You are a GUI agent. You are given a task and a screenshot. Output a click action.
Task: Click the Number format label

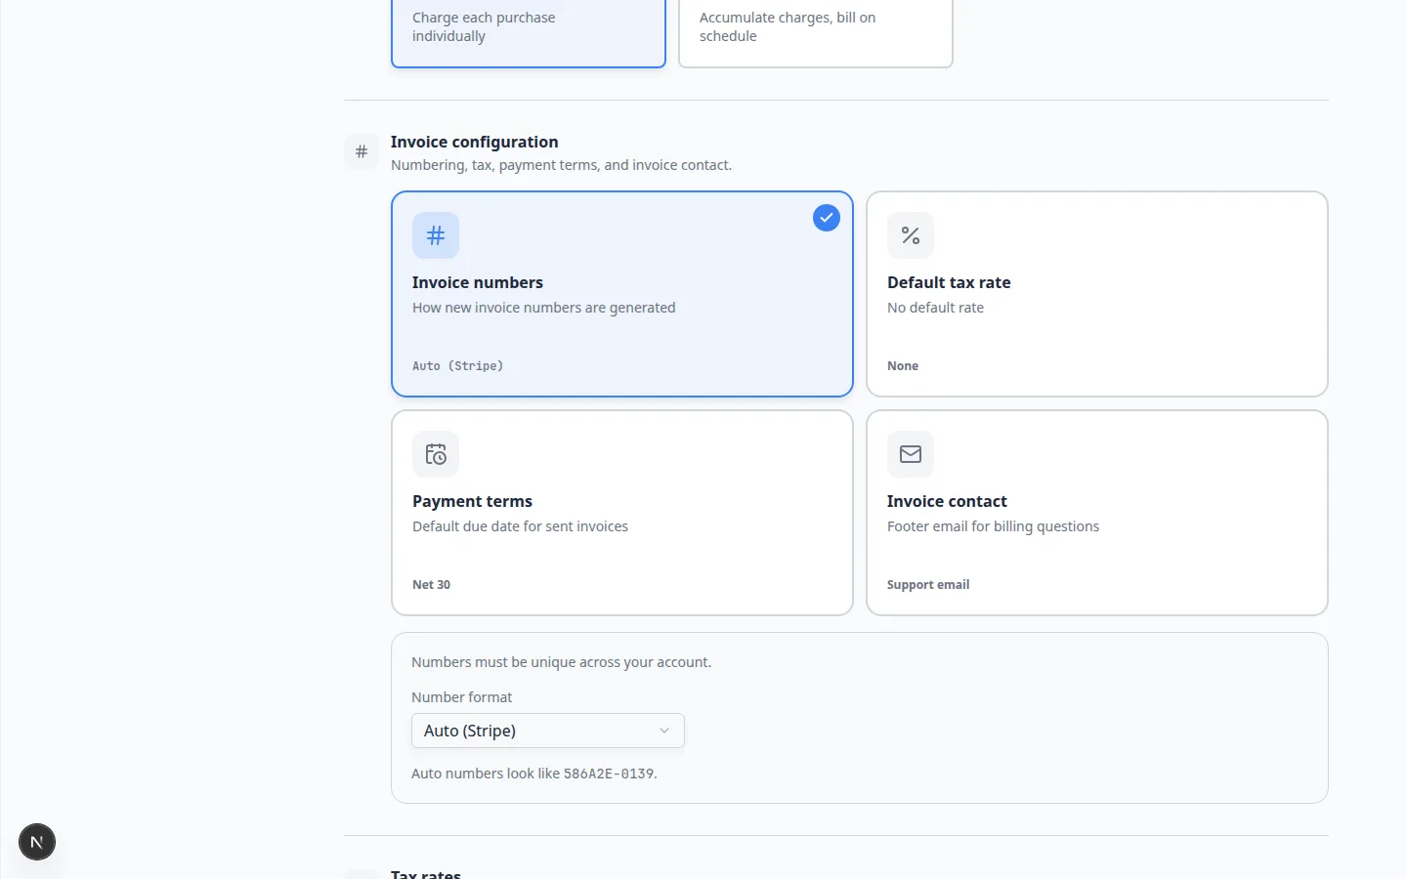pos(461,697)
